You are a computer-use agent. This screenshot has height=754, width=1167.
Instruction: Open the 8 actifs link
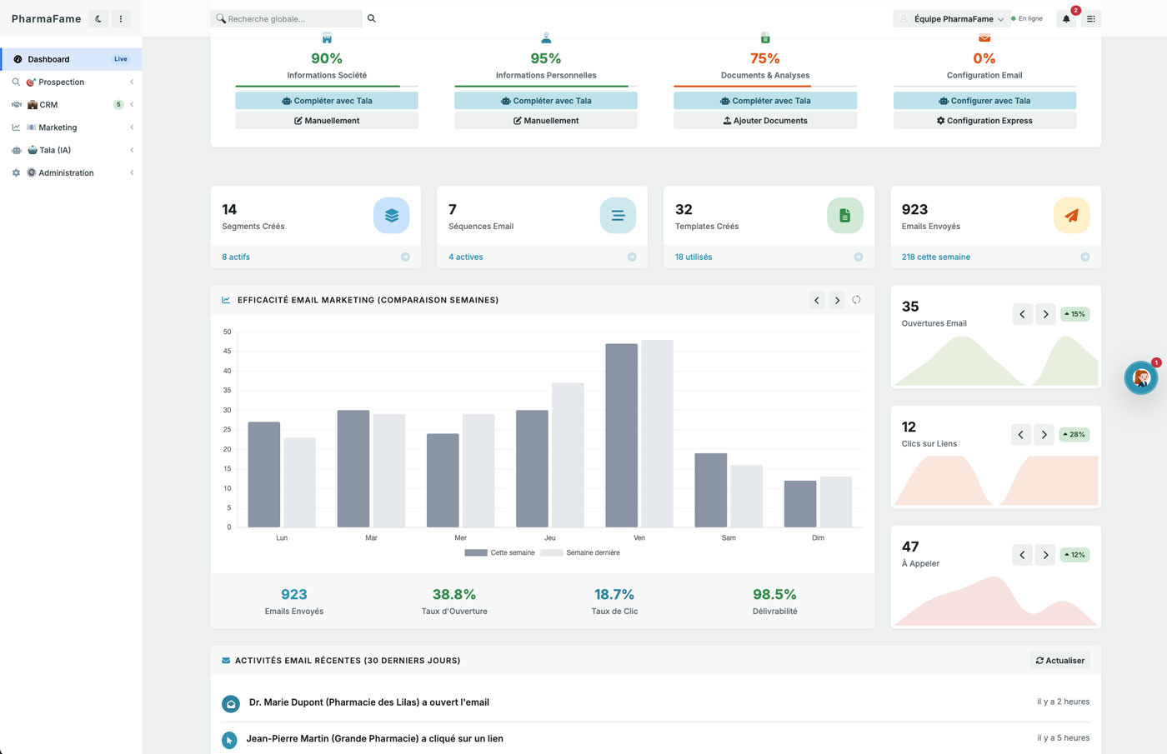pyautogui.click(x=236, y=257)
